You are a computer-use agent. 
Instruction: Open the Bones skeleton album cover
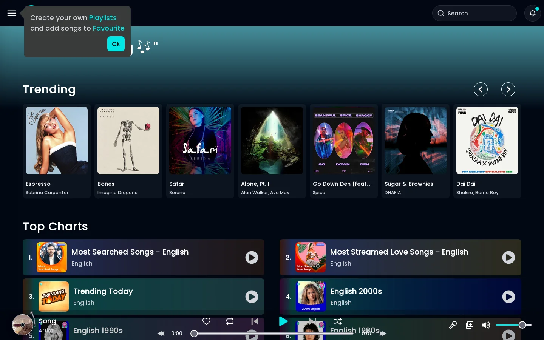point(128,141)
